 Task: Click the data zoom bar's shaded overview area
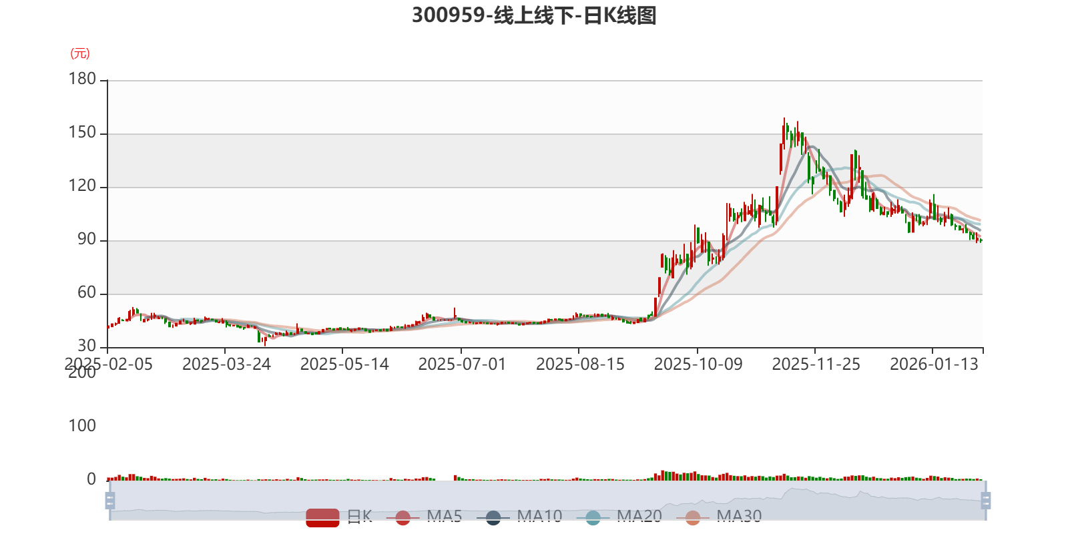point(547,500)
